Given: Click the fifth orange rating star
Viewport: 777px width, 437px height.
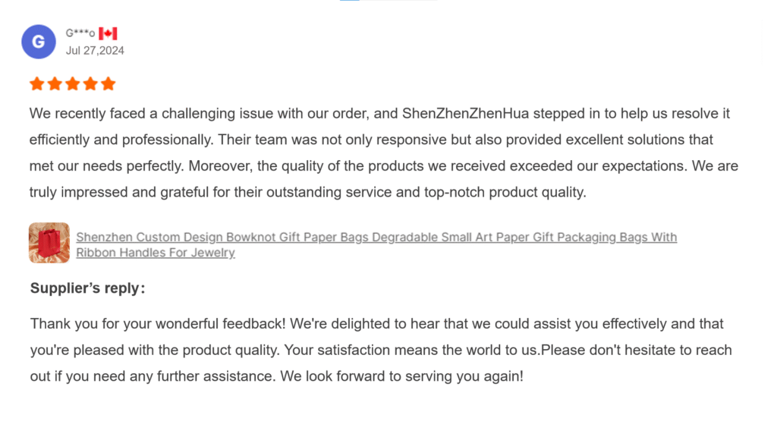Looking at the screenshot, I should pos(109,83).
